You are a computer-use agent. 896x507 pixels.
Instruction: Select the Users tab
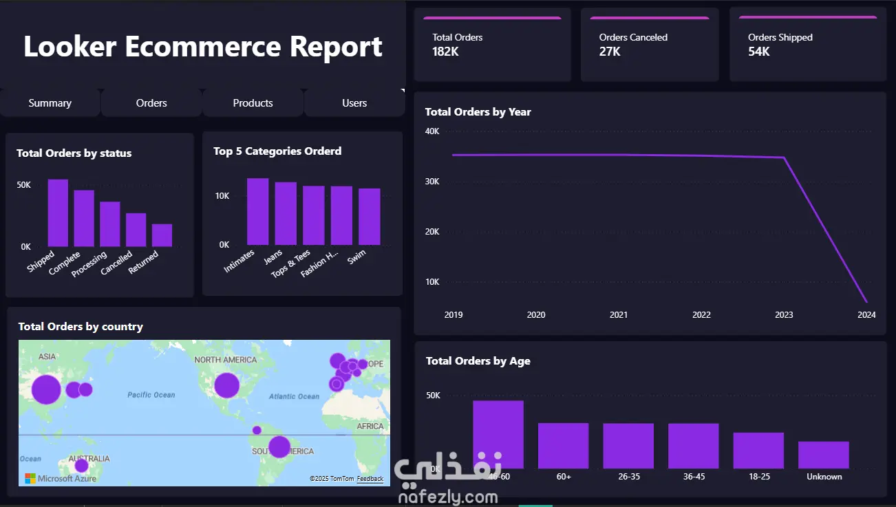[354, 103]
